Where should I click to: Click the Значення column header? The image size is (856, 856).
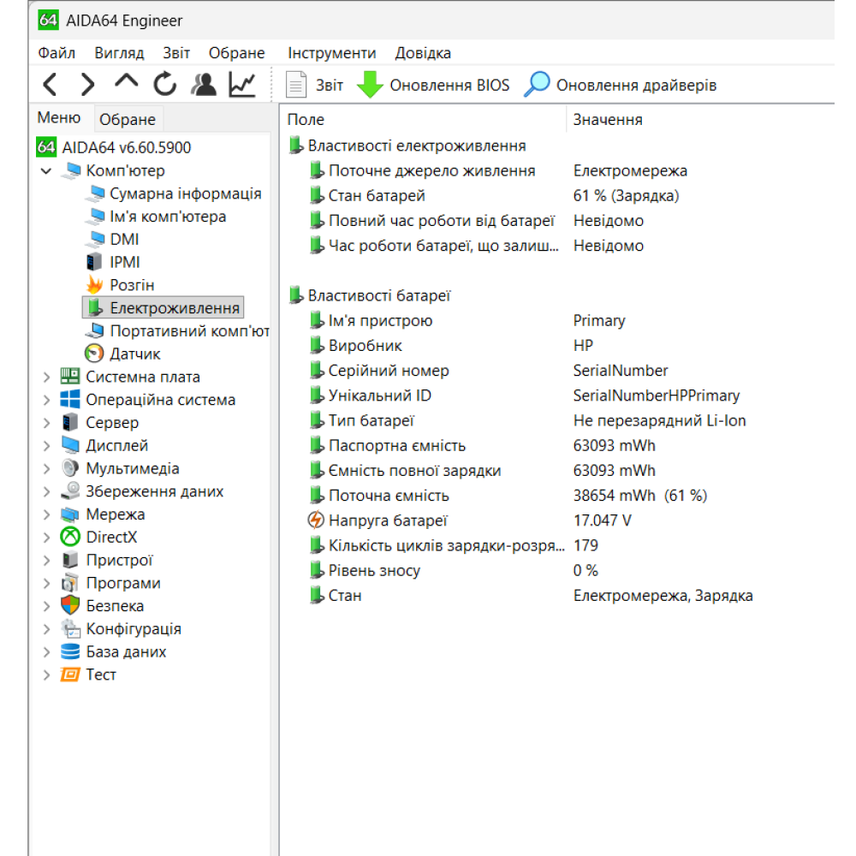(x=608, y=120)
